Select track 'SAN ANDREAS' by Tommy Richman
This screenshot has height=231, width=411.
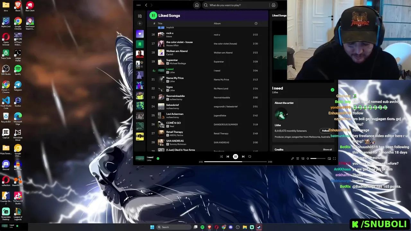tap(207, 142)
